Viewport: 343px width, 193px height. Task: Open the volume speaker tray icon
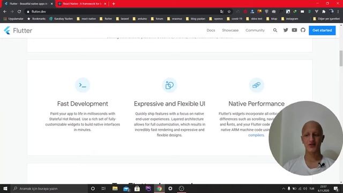(x=305, y=188)
